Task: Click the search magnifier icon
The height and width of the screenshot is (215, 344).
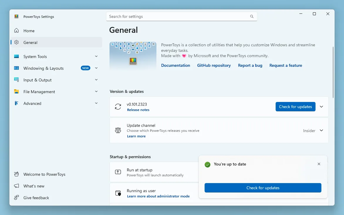Action: 252,16
